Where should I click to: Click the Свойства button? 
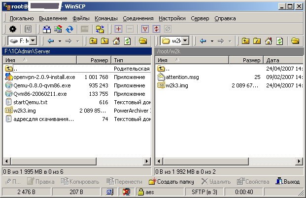click(253, 182)
